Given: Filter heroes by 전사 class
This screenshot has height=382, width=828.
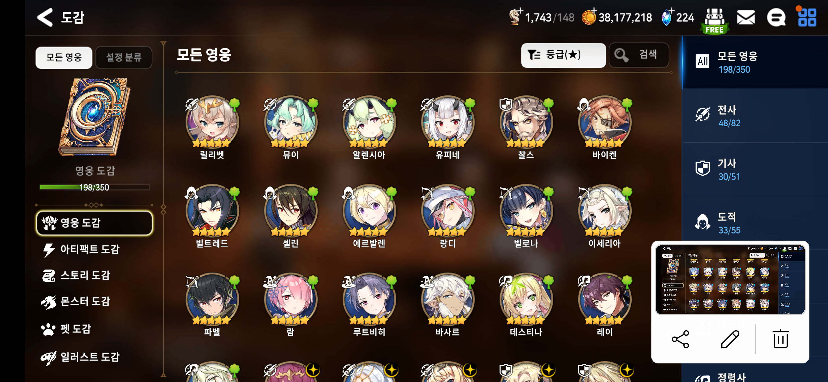Looking at the screenshot, I should coord(755,116).
